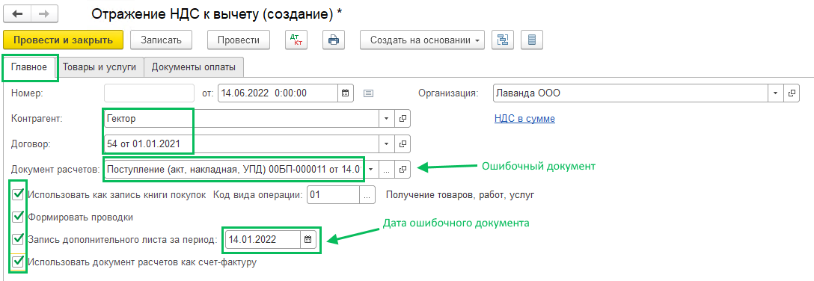Open the list/report icon in toolbar

532,40
